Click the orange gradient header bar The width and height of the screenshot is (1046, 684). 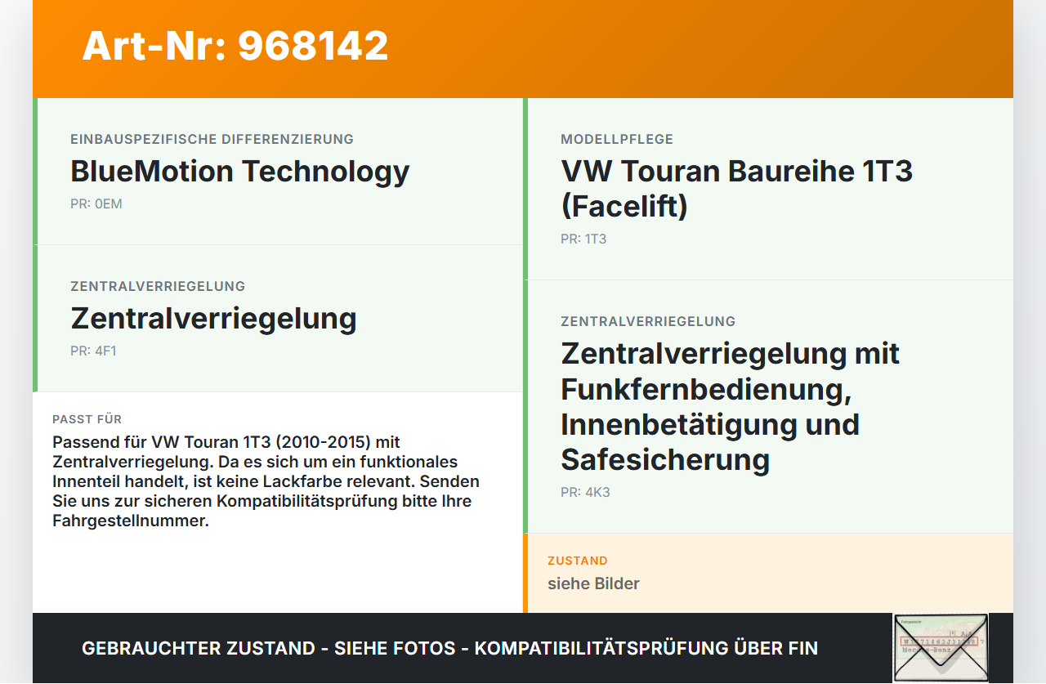click(x=523, y=49)
